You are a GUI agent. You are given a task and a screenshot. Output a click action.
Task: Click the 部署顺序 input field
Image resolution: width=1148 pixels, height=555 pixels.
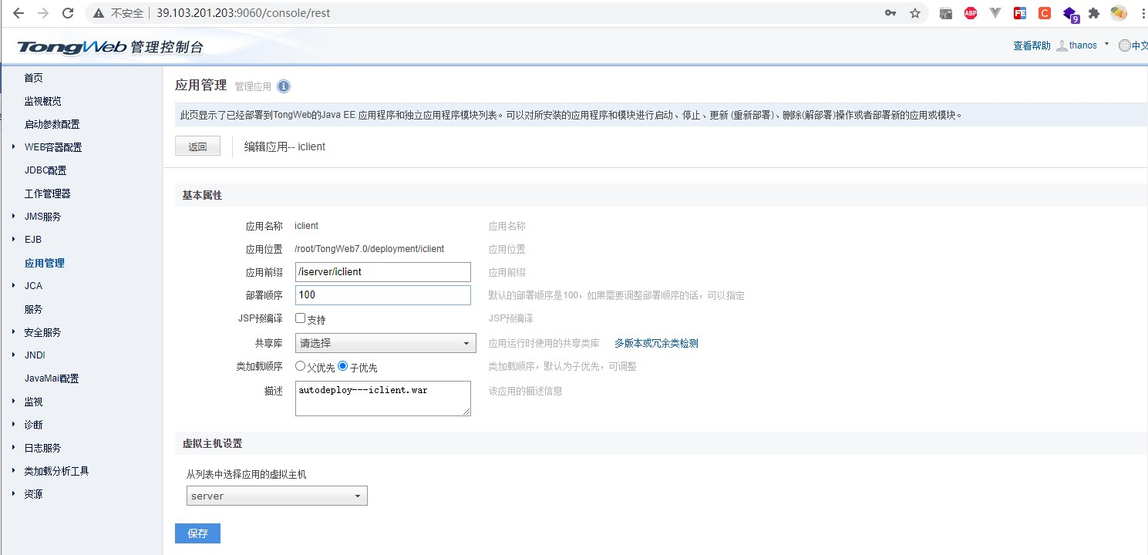383,295
